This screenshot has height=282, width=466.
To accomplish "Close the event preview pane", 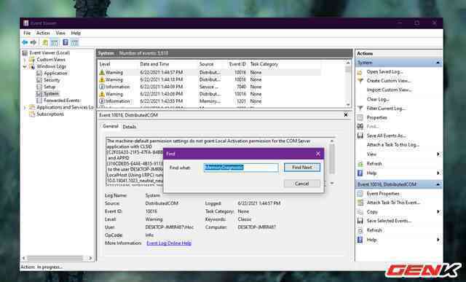I will (346, 115).
